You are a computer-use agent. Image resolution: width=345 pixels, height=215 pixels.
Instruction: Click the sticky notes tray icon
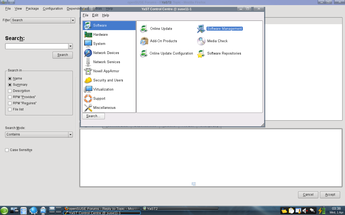point(284,211)
